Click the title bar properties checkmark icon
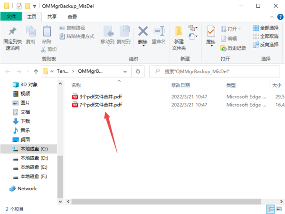The height and width of the screenshot is (214, 285). click(x=19, y=6)
